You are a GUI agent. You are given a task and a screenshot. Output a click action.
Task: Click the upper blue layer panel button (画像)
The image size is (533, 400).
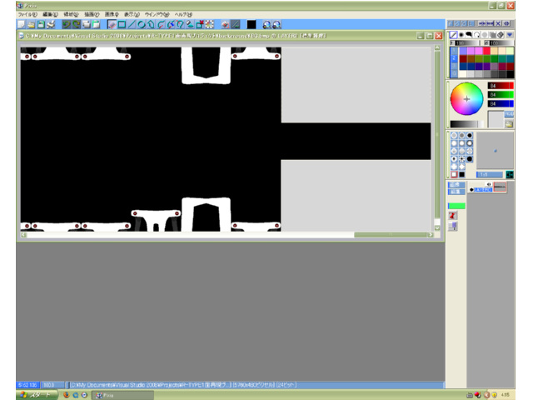pyautogui.click(x=456, y=185)
